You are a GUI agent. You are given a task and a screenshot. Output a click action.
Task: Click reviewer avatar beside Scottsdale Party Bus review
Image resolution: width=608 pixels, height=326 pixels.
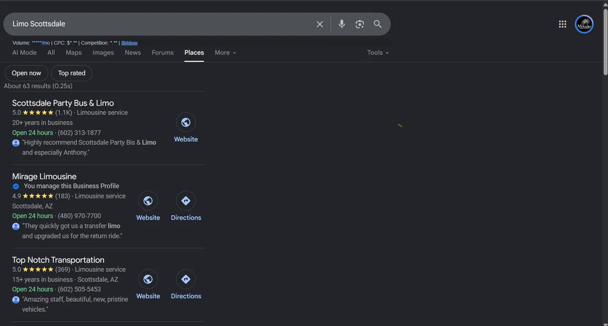[16, 143]
